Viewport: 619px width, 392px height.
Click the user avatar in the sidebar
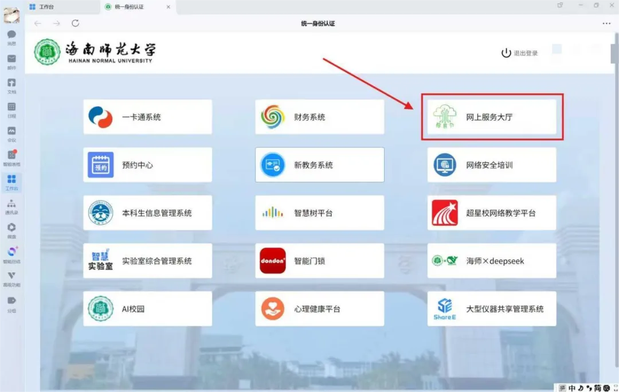coord(11,15)
